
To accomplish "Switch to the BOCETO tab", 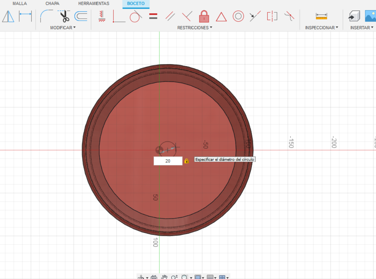I will [x=136, y=3].
